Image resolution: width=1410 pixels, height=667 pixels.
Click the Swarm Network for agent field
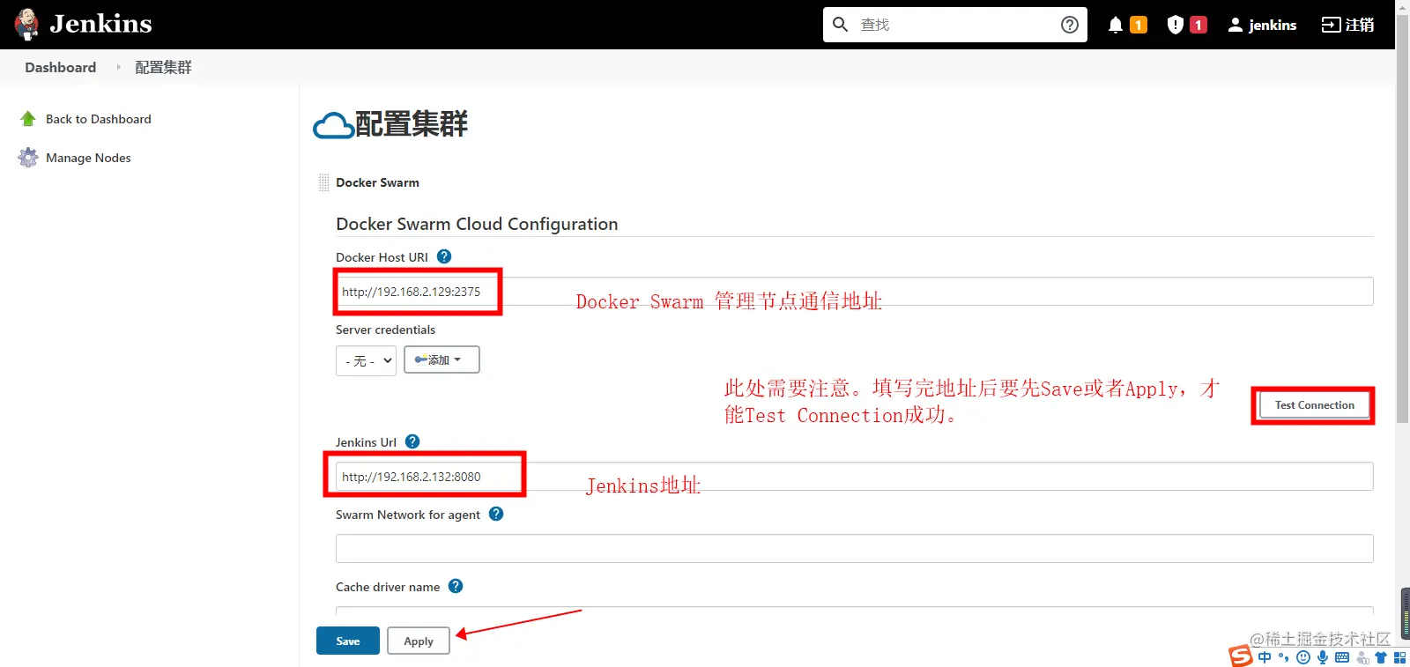[x=854, y=549]
